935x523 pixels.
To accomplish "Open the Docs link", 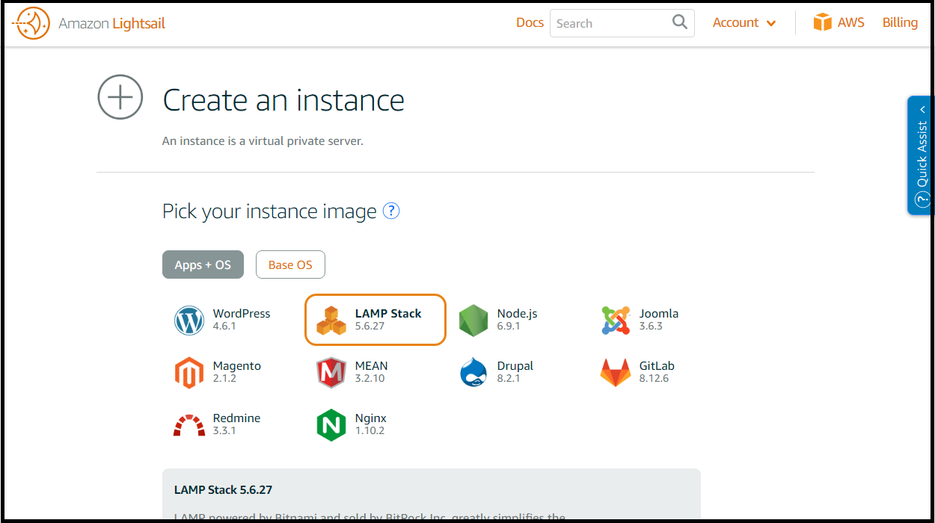I will click(x=530, y=22).
